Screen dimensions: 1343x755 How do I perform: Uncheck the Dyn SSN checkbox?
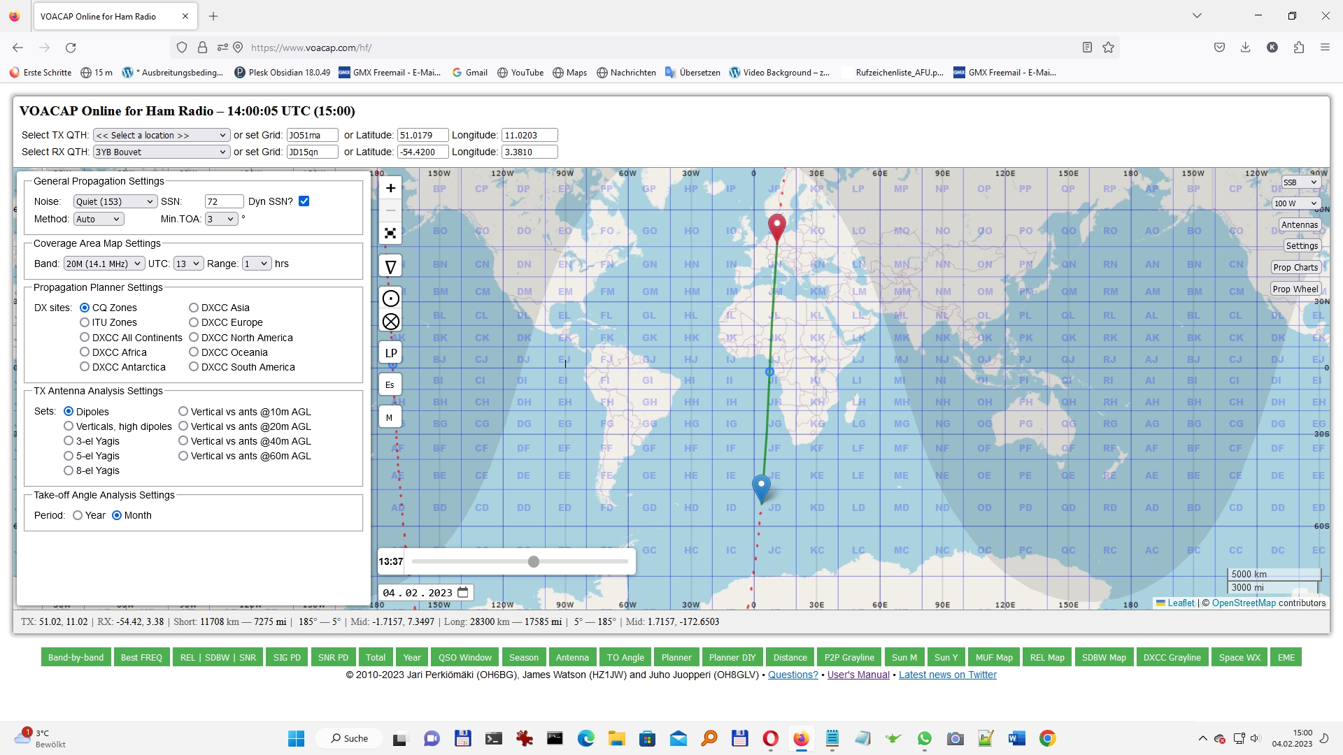point(304,201)
